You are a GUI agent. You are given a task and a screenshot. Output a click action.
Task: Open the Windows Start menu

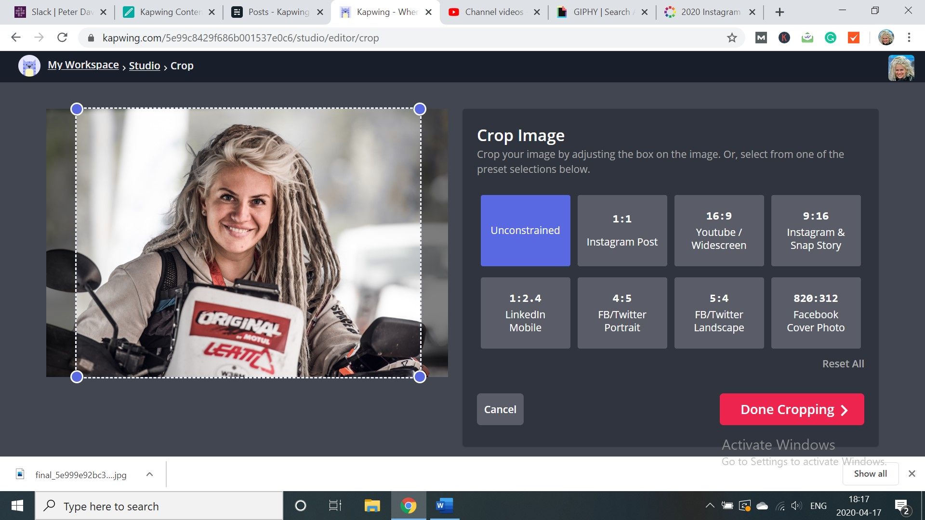coord(17,506)
